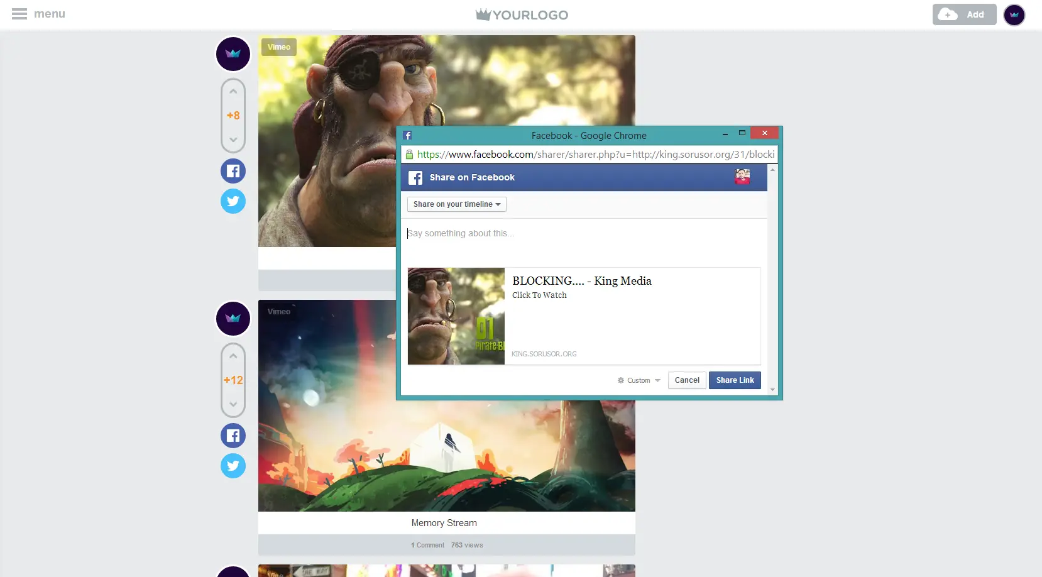Click the Add upload button
The image size is (1042, 577).
point(964,14)
